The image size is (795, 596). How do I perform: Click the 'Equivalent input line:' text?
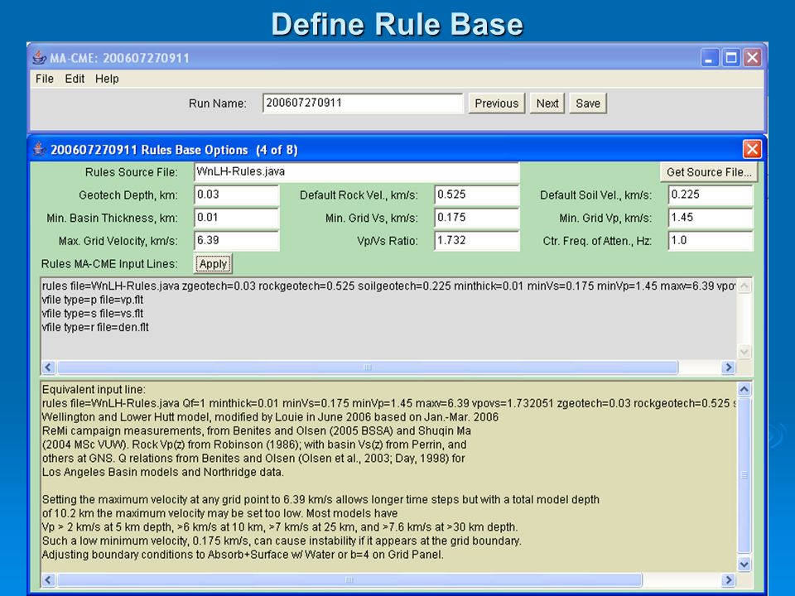tap(94, 390)
